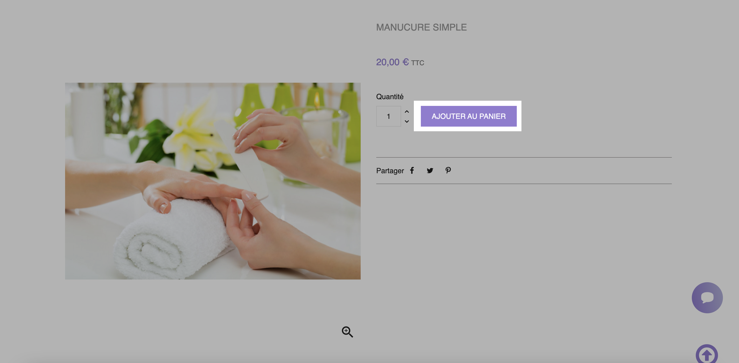Click the 20,00 € price text
The width and height of the screenshot is (739, 363).
point(392,62)
